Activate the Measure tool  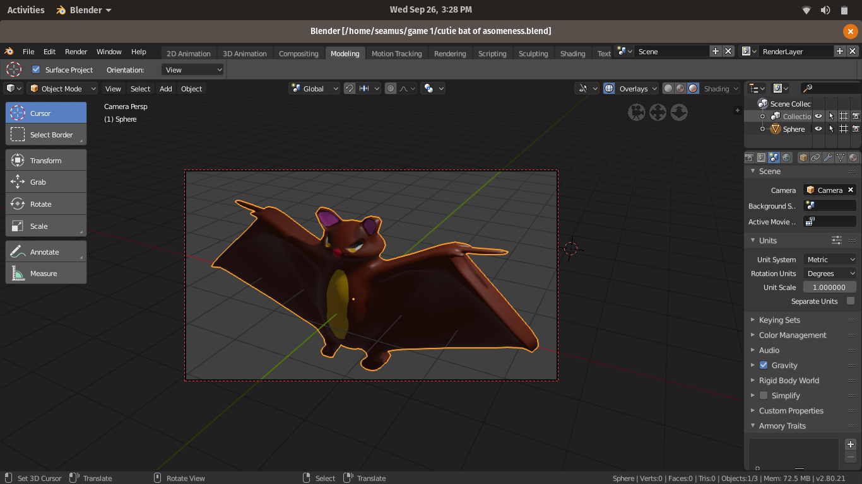coord(46,274)
